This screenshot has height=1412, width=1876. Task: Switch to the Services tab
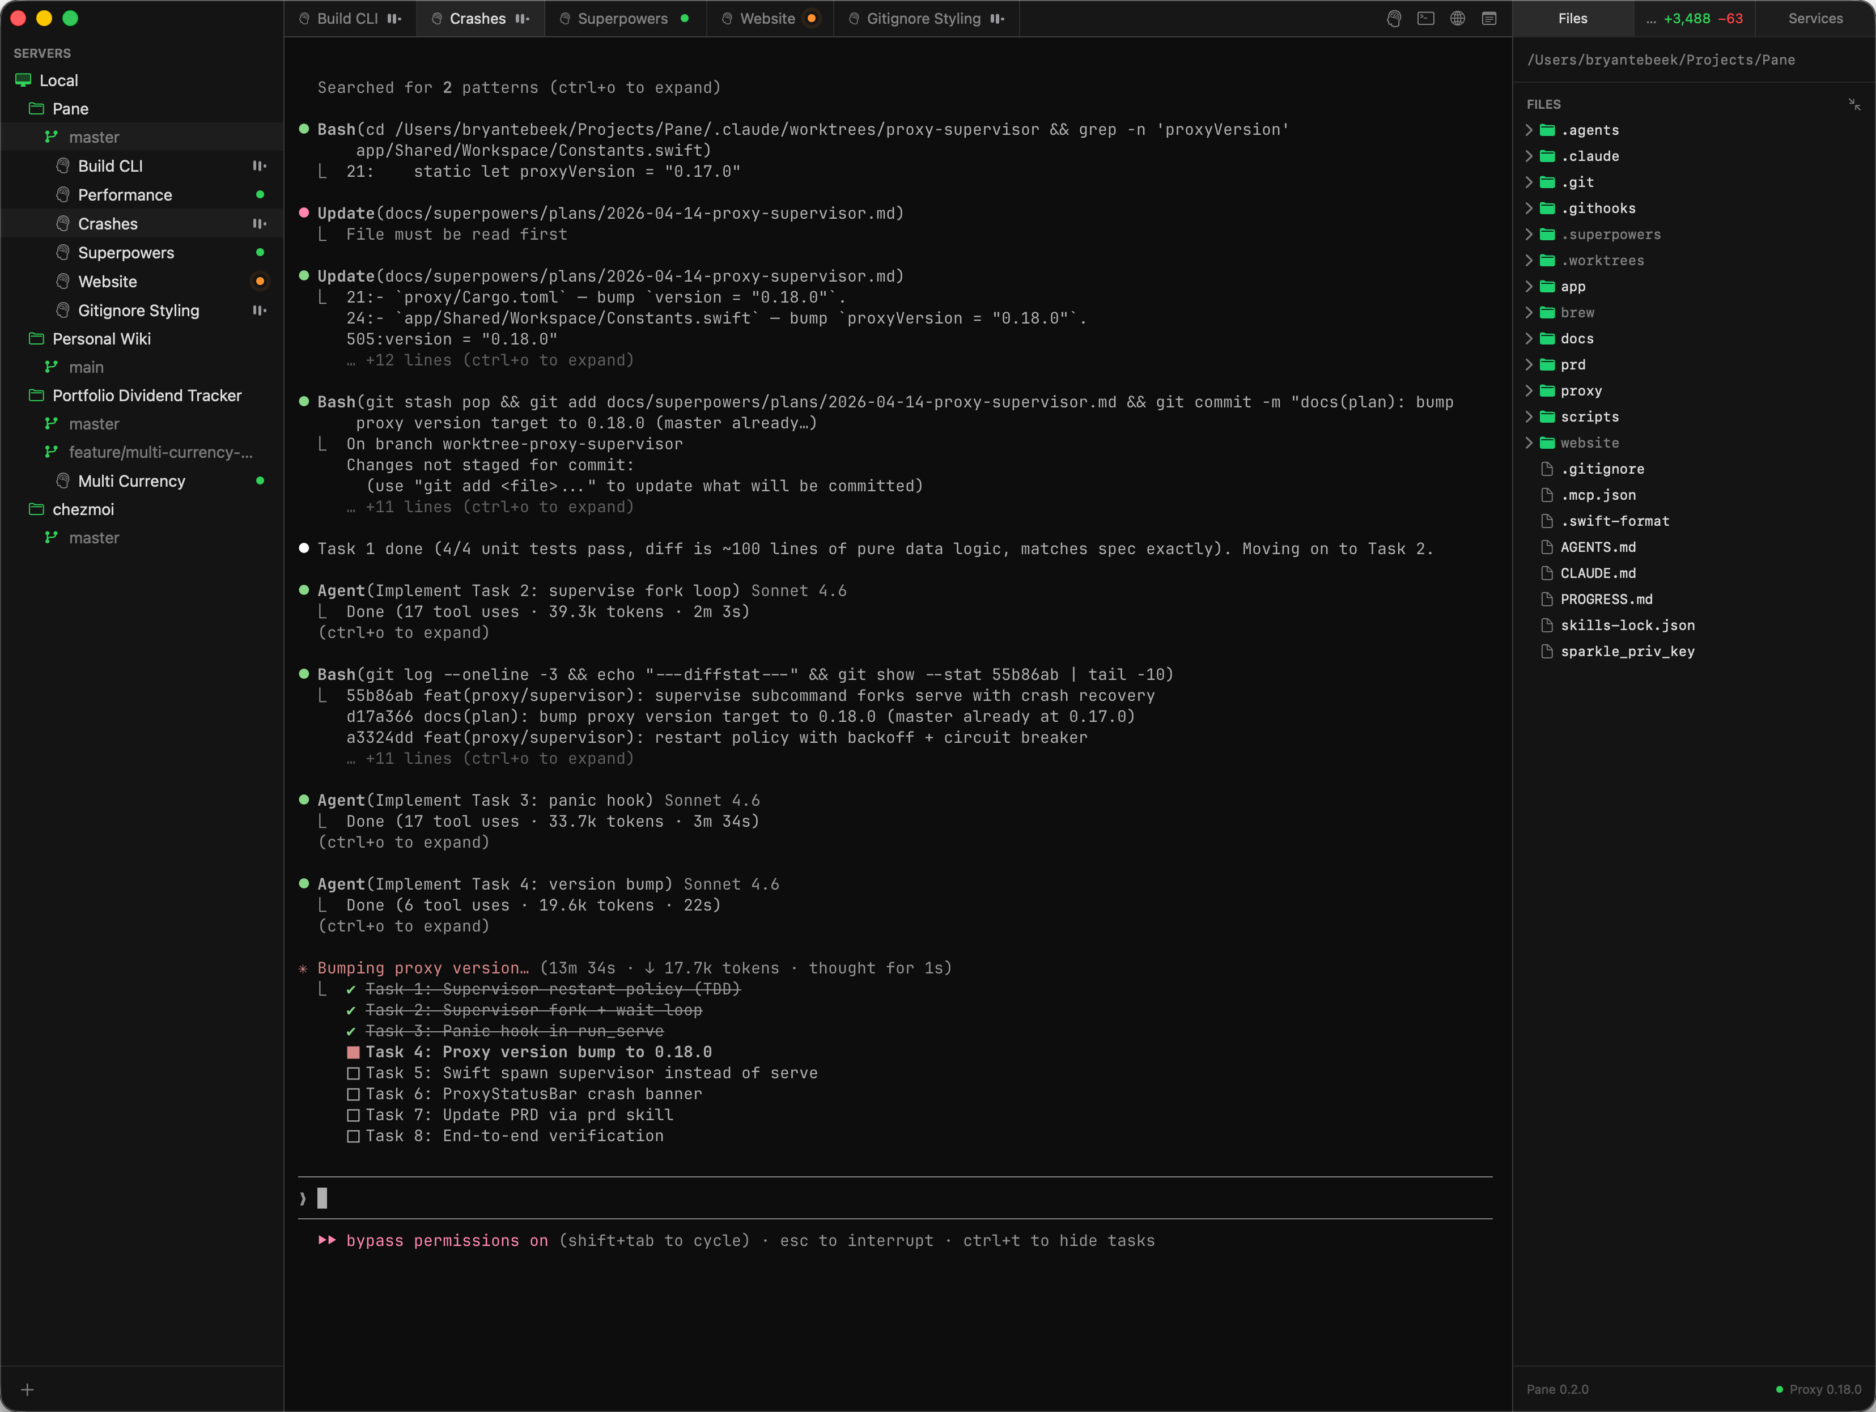coord(1815,18)
